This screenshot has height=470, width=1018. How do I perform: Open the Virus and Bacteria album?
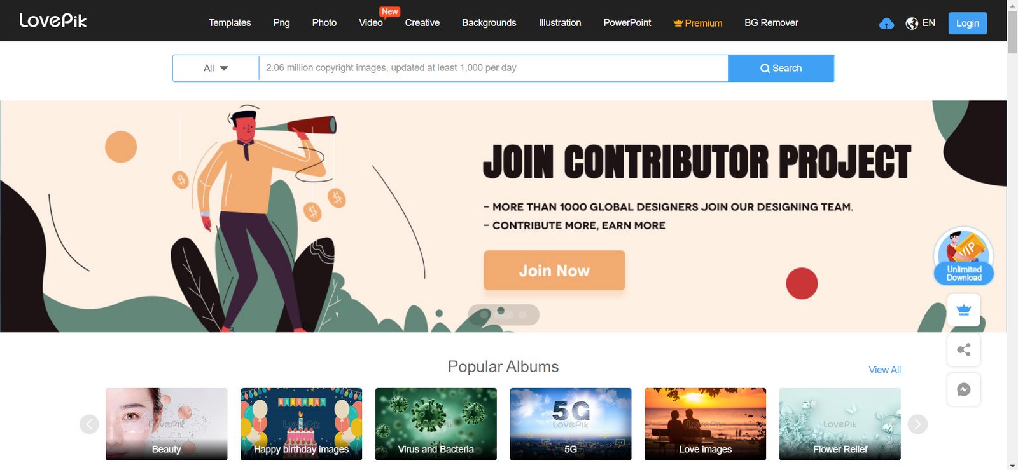436,424
